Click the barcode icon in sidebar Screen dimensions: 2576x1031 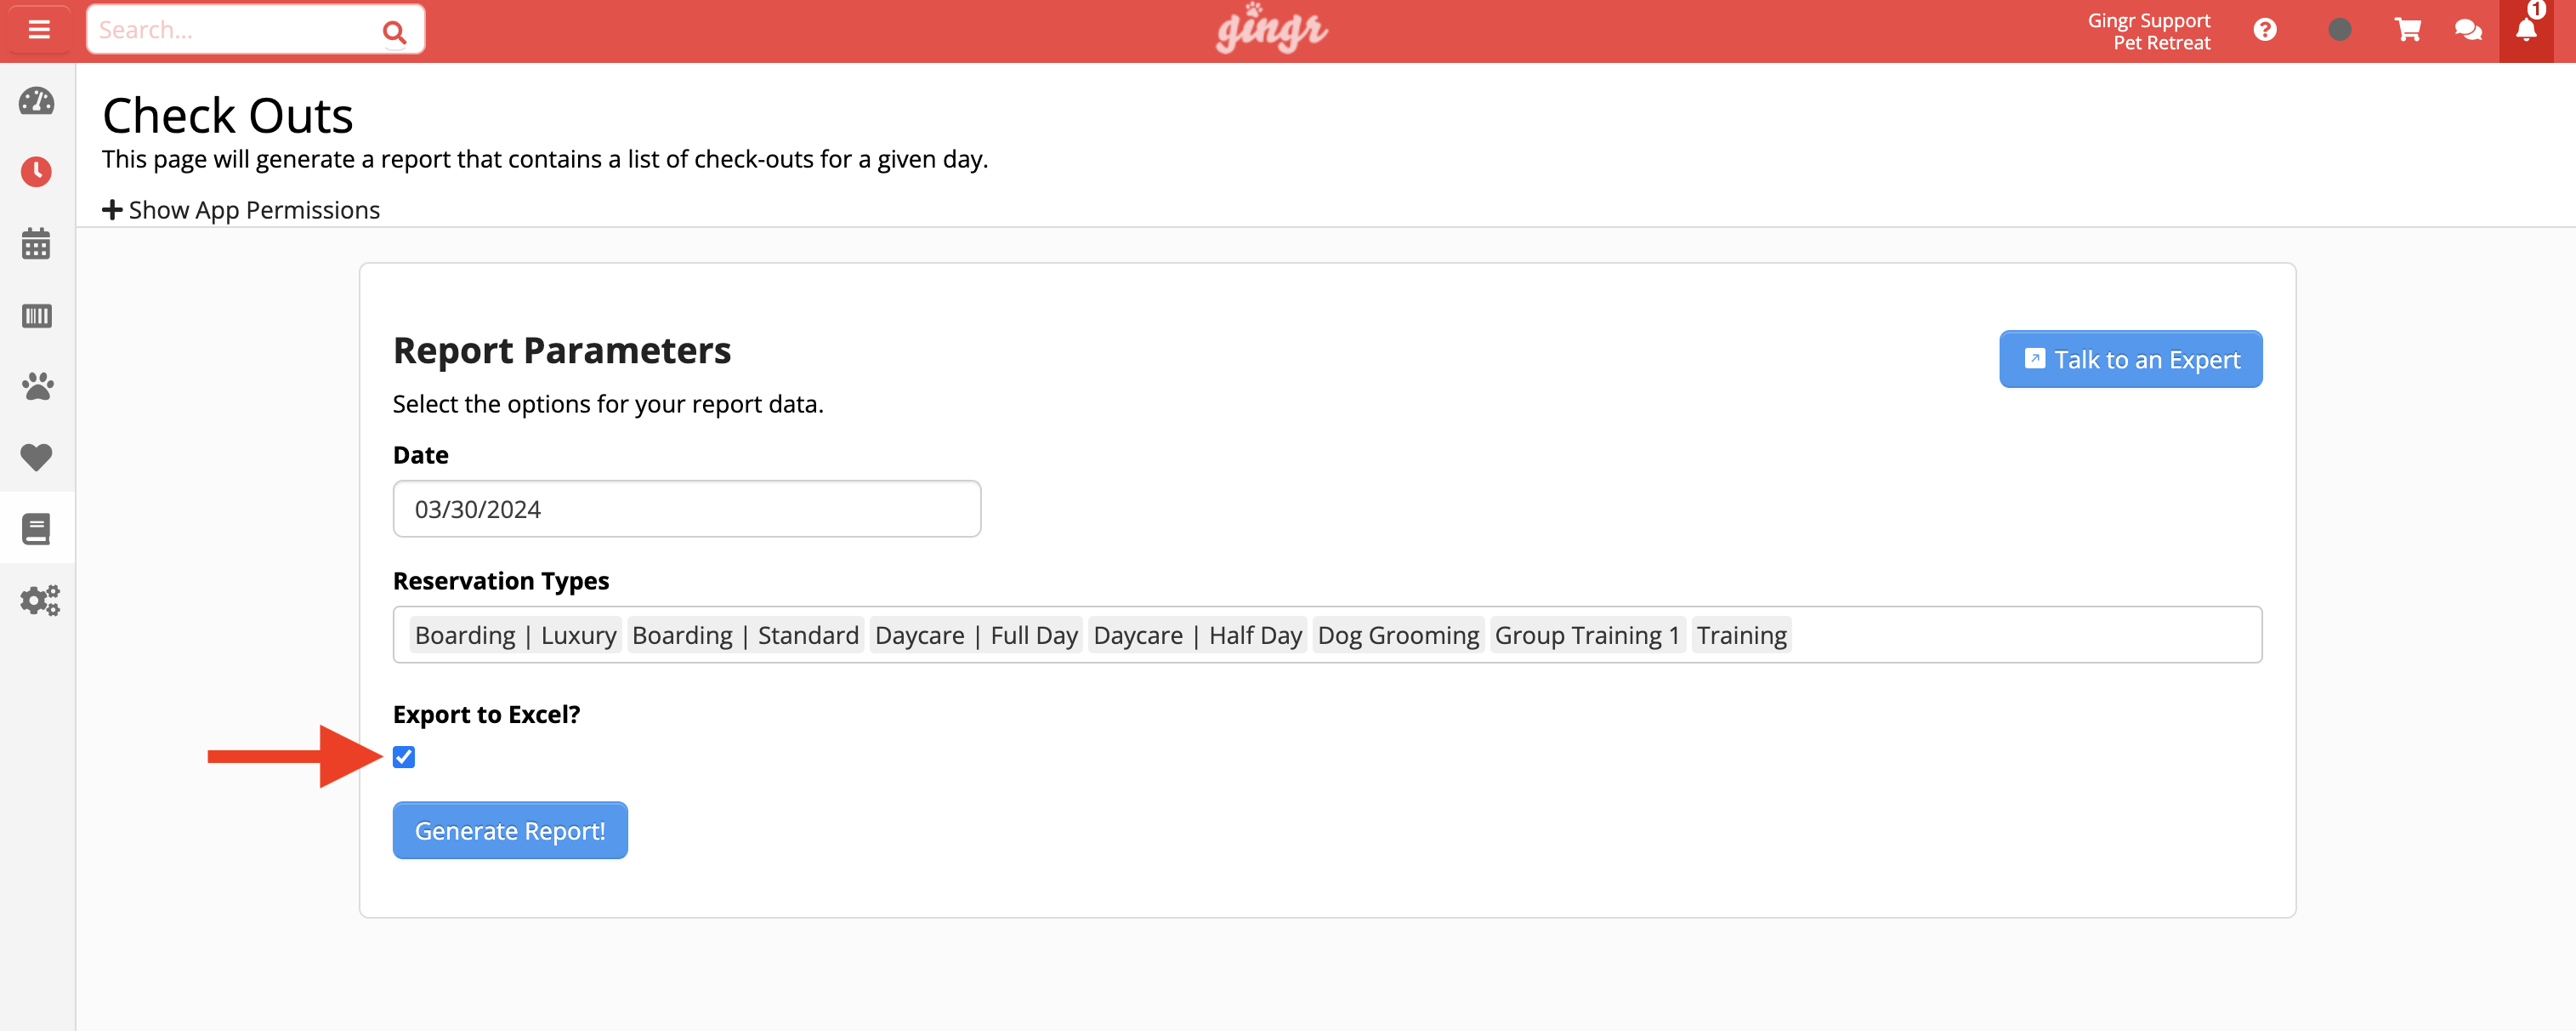36,316
